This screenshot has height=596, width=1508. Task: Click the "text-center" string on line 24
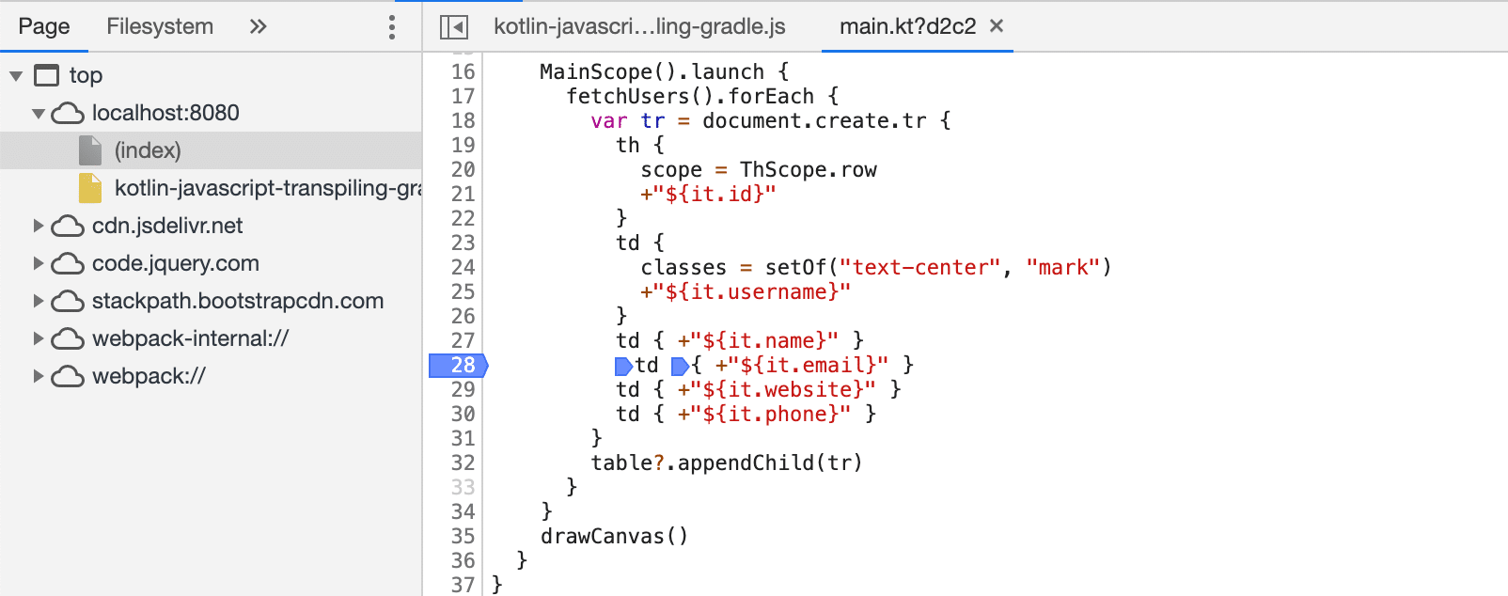coord(920,267)
